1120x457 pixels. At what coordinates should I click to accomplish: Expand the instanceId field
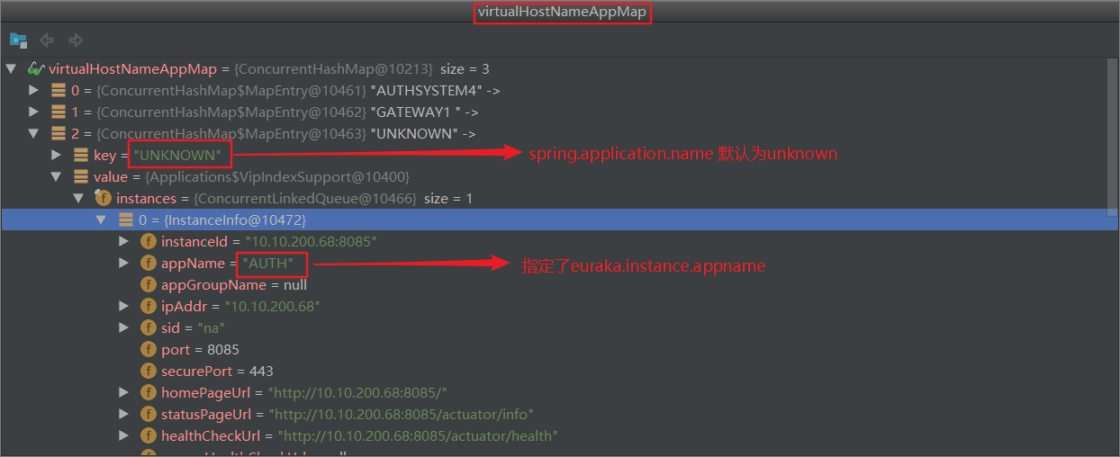[124, 242]
